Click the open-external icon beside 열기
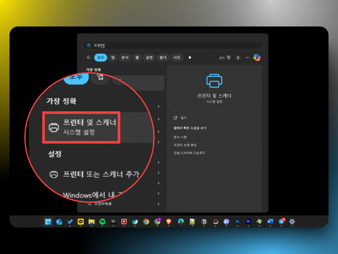This screenshot has height=254, width=338. (x=175, y=118)
